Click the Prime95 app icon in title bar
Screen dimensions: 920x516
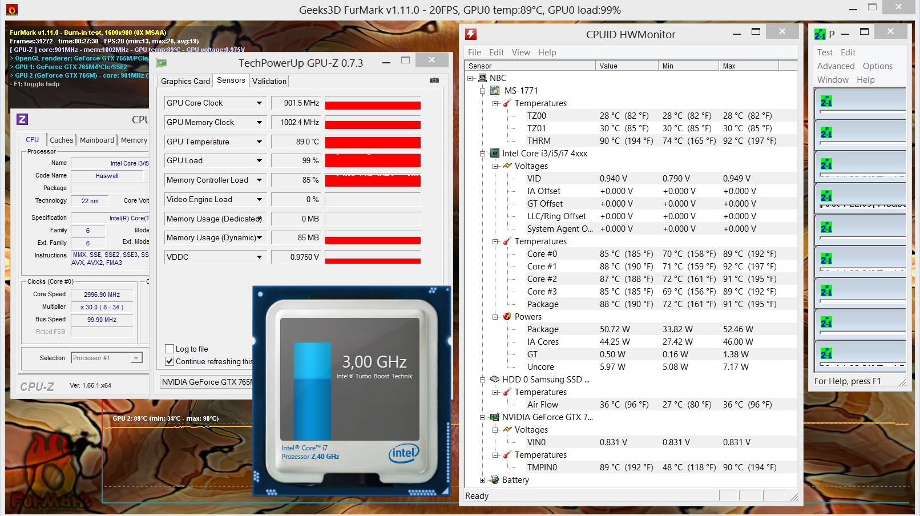click(820, 34)
